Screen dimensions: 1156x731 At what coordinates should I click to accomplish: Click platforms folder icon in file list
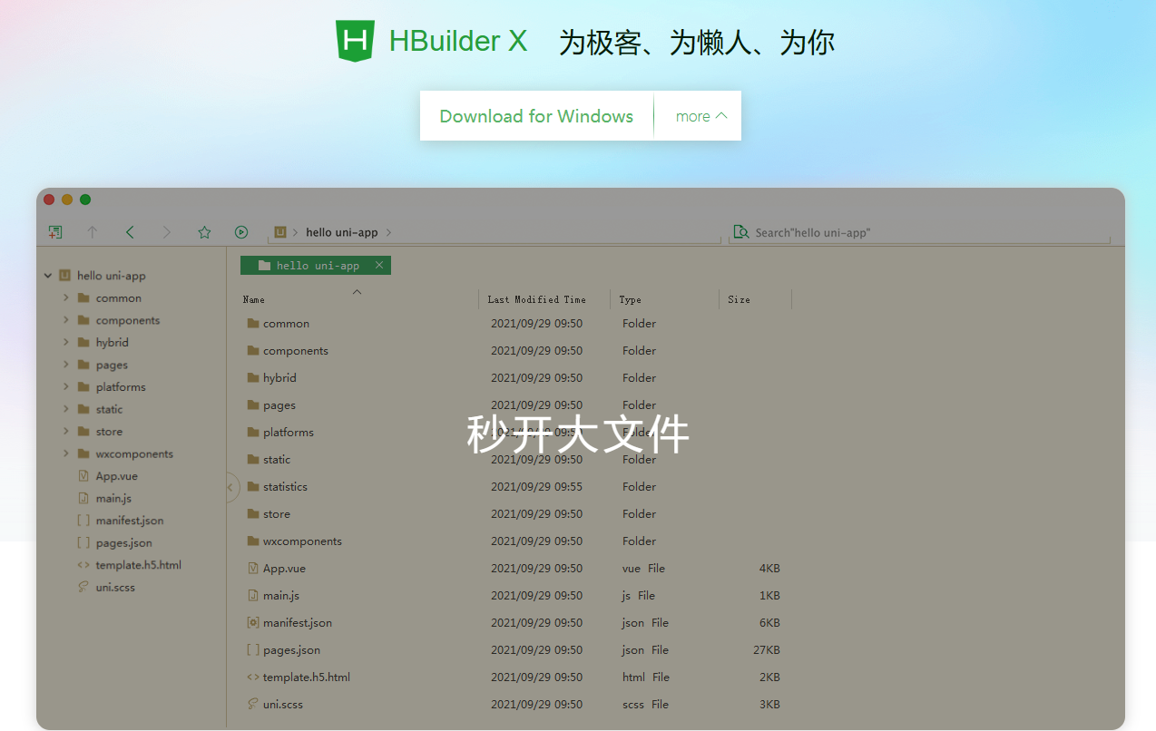click(253, 433)
